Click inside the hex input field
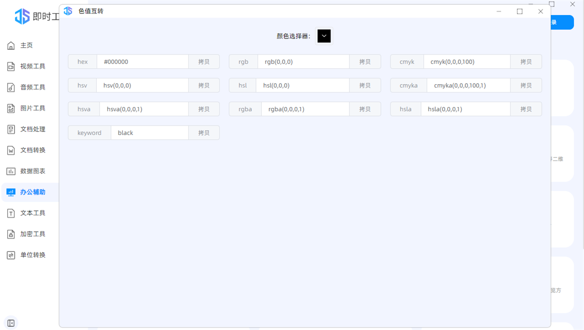 [x=143, y=61]
